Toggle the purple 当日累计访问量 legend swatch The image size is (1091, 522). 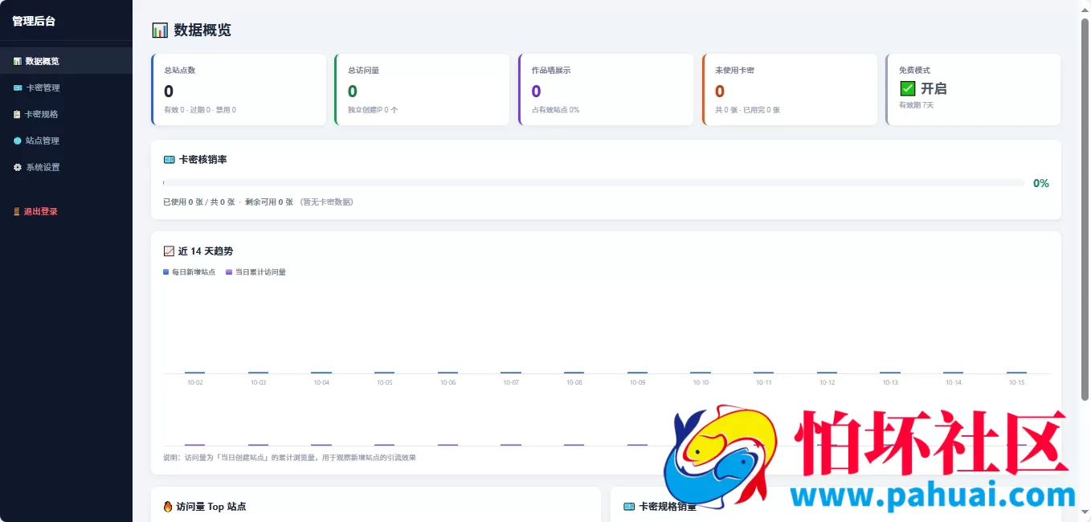point(229,272)
